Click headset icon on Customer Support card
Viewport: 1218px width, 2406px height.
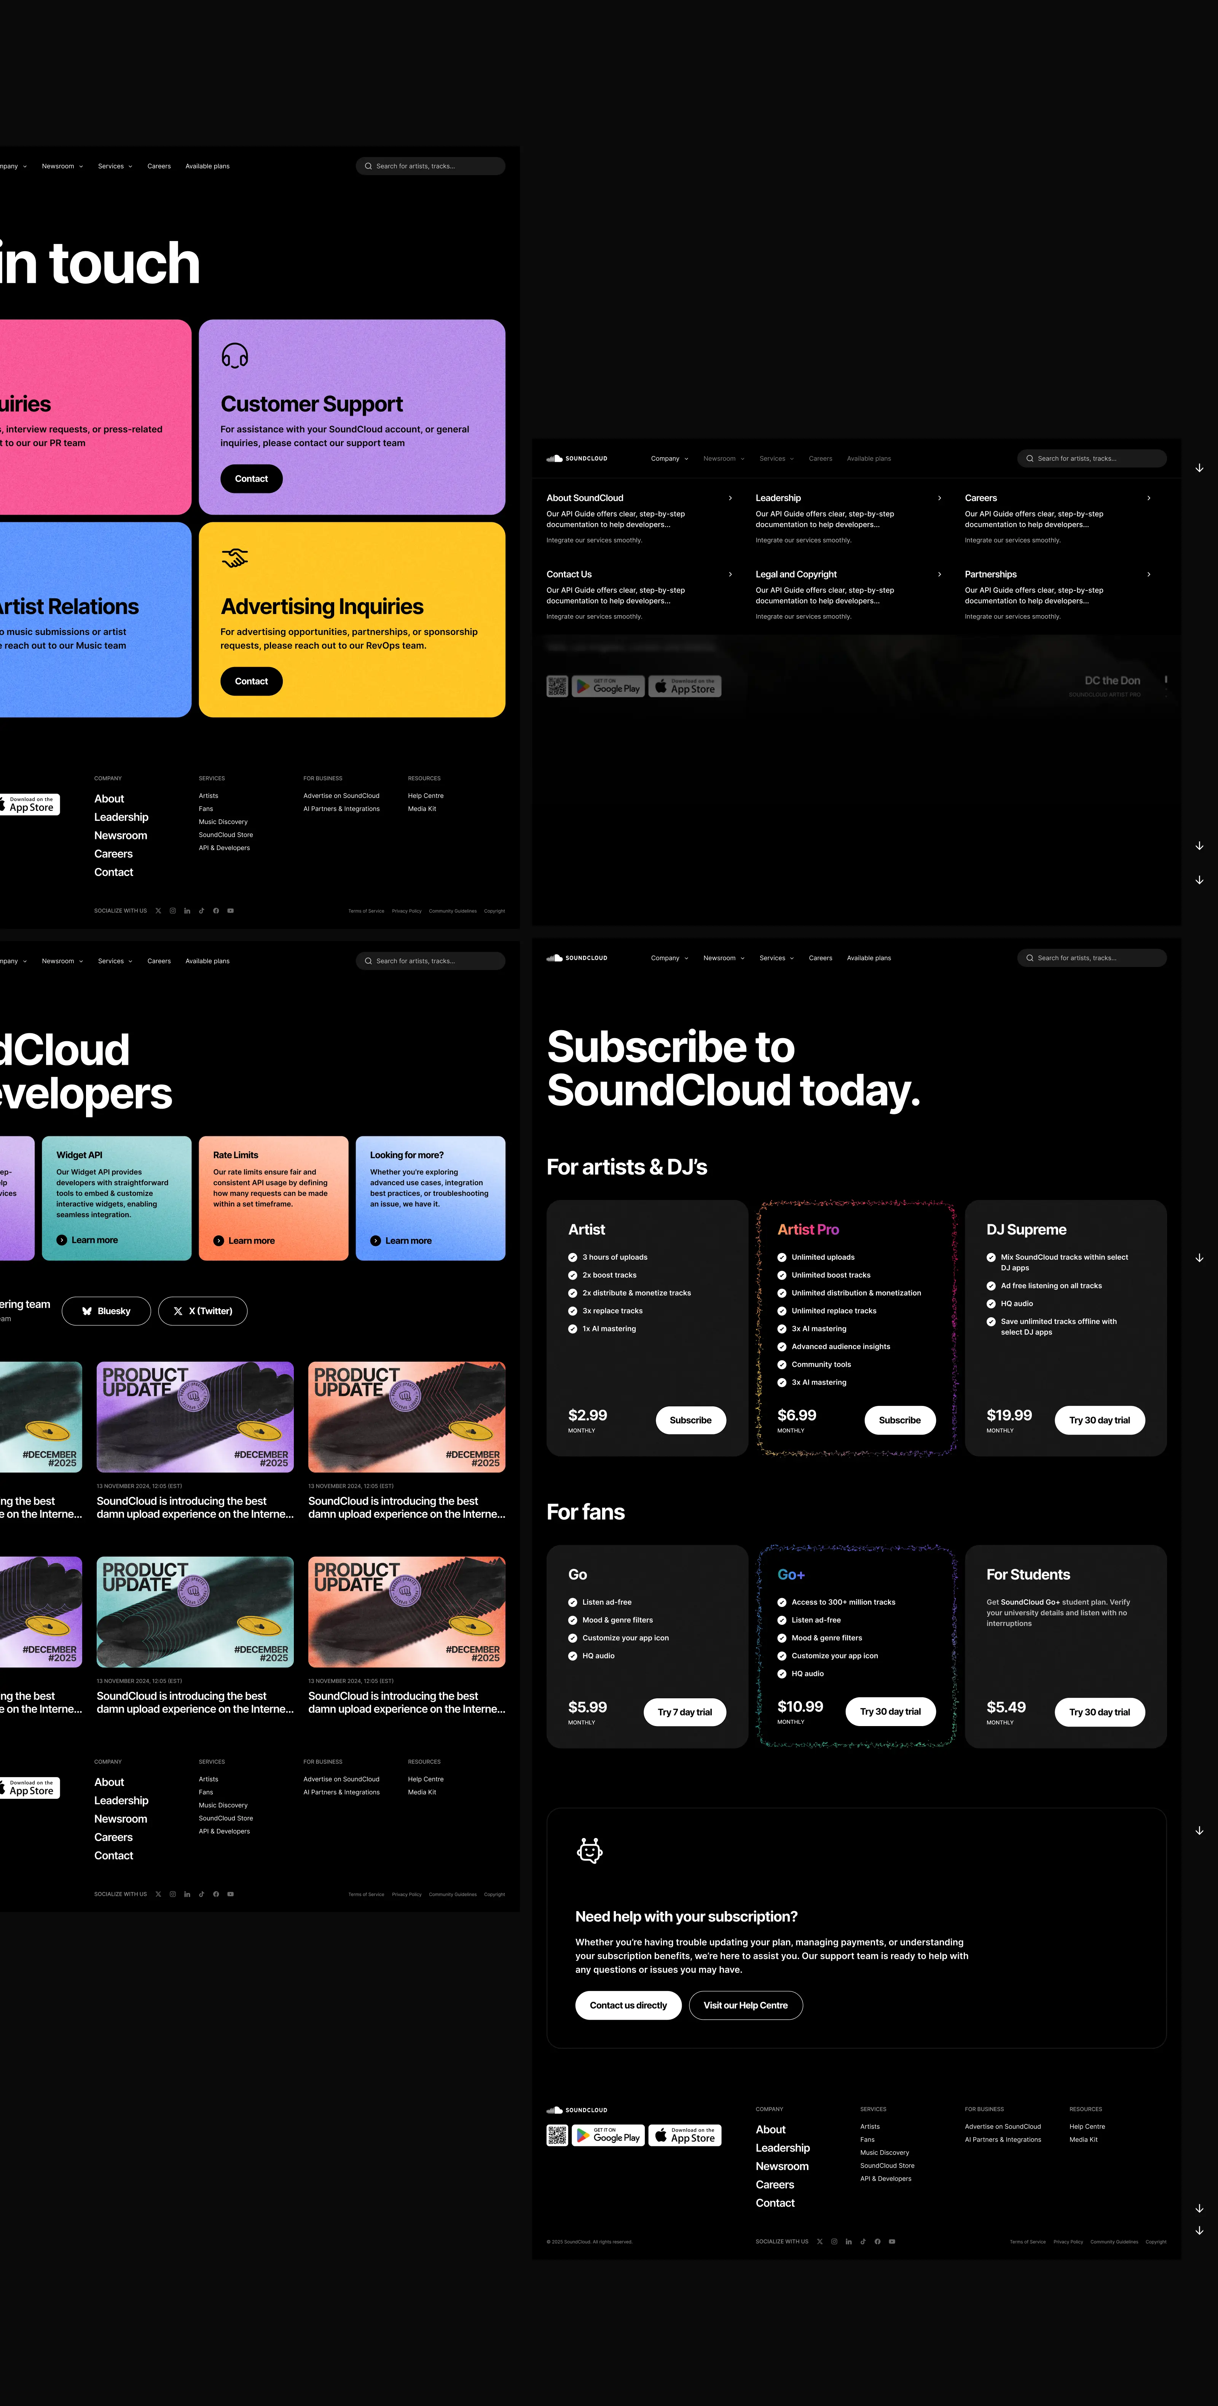coord(234,356)
